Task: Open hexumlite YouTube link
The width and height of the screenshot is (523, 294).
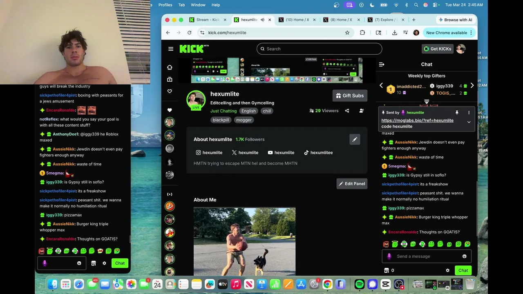Action: (281, 153)
